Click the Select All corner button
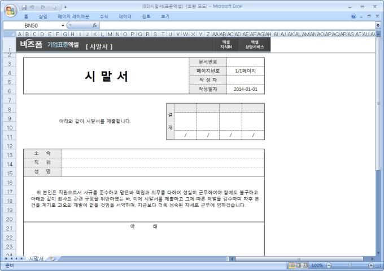The image size is (384, 271). [10, 34]
